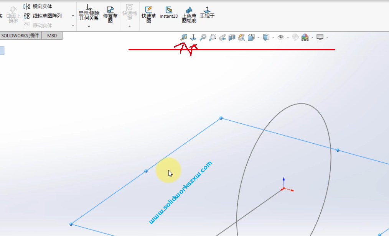The height and width of the screenshot is (236, 389).
Task: Click the zoom to fit icon
Action: click(x=203, y=37)
